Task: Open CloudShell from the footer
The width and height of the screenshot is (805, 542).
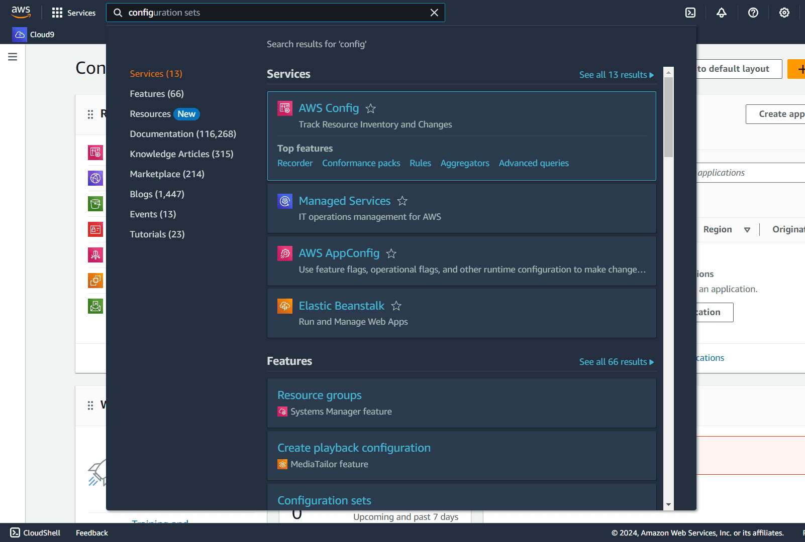Action: point(35,532)
